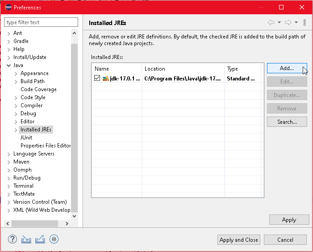Expand the Terminal node

pyautogui.click(x=8, y=186)
